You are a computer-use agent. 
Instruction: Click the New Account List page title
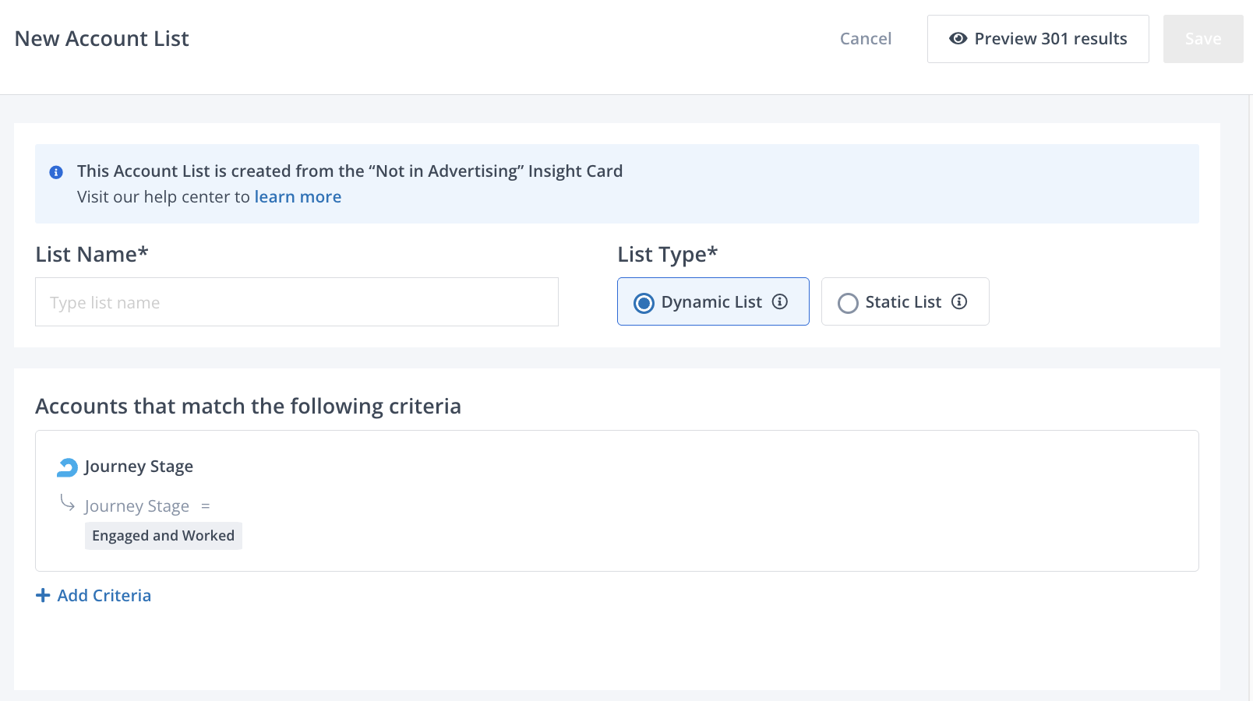click(102, 39)
